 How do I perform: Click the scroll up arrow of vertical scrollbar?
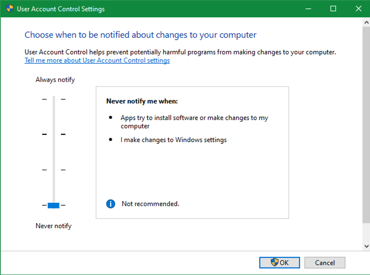(x=366, y=22)
